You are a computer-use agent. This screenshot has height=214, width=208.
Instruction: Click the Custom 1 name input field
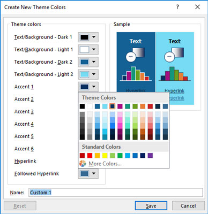pos(116,193)
